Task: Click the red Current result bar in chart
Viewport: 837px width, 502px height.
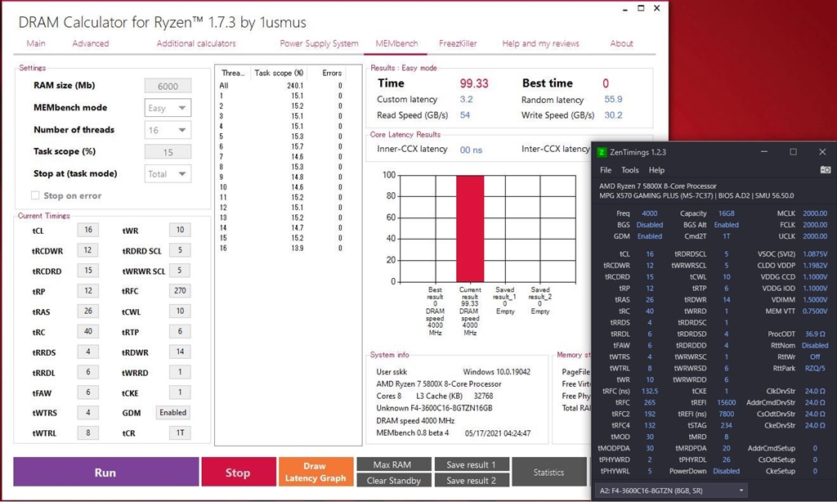Action: [470, 229]
